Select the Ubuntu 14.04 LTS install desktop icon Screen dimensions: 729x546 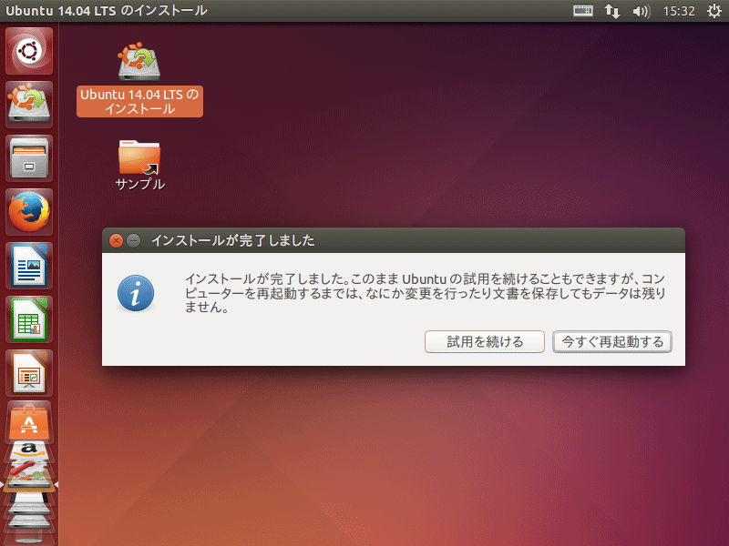pyautogui.click(x=139, y=79)
